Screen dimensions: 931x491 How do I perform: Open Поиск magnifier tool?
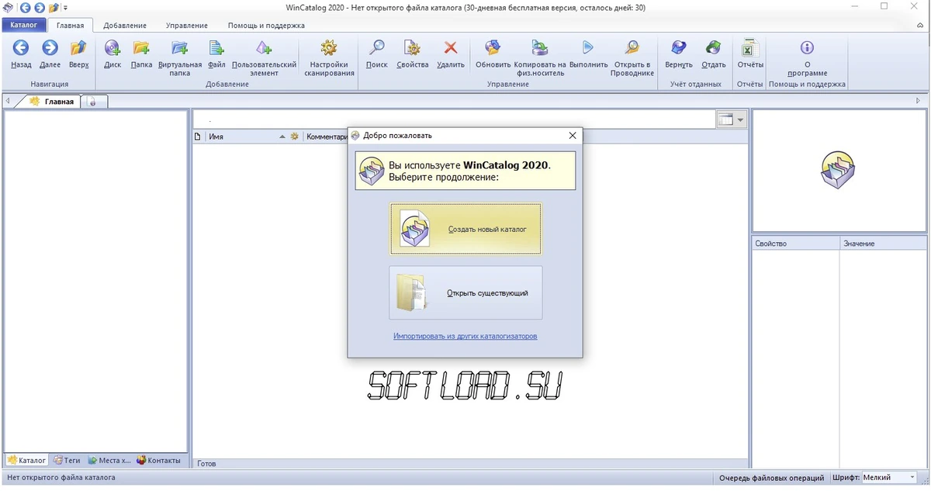pyautogui.click(x=376, y=54)
